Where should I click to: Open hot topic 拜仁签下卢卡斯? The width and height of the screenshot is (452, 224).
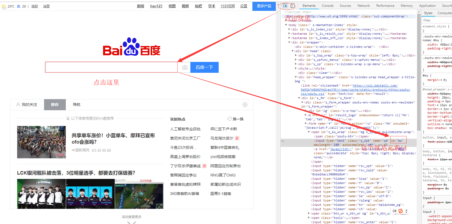pyautogui.click(x=224, y=129)
